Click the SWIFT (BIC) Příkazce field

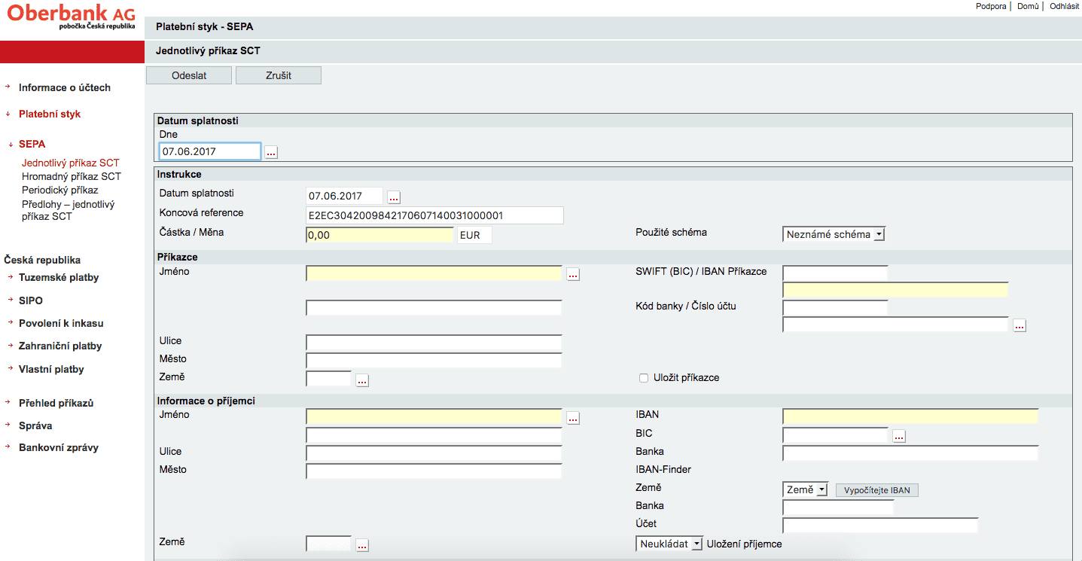click(836, 272)
